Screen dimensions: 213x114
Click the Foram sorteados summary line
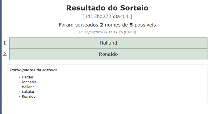(x=107, y=25)
